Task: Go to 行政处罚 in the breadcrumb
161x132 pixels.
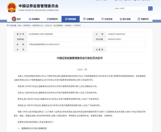Action: 77,25
